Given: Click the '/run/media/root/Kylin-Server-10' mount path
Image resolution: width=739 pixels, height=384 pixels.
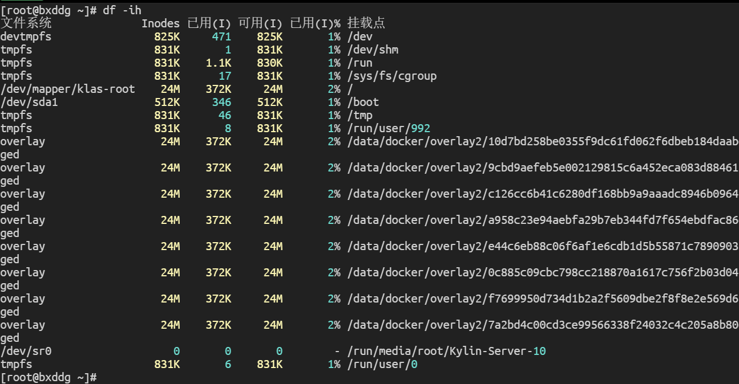Looking at the screenshot, I should (446, 351).
